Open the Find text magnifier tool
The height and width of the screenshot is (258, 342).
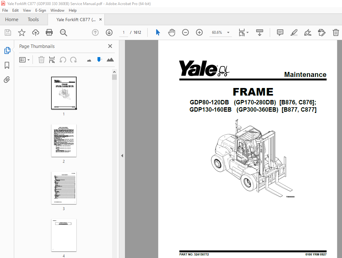[x=63, y=32]
